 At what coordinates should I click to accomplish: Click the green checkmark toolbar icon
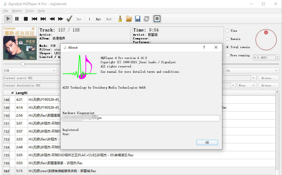(70, 19)
